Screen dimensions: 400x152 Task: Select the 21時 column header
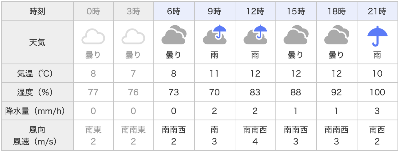pyautogui.click(x=377, y=12)
